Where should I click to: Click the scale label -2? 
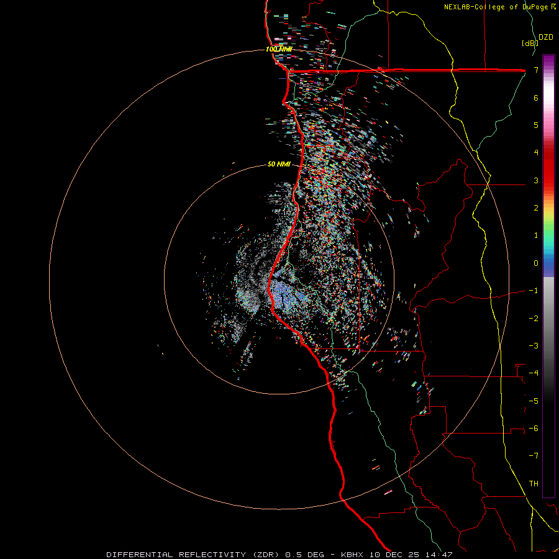[x=534, y=318]
